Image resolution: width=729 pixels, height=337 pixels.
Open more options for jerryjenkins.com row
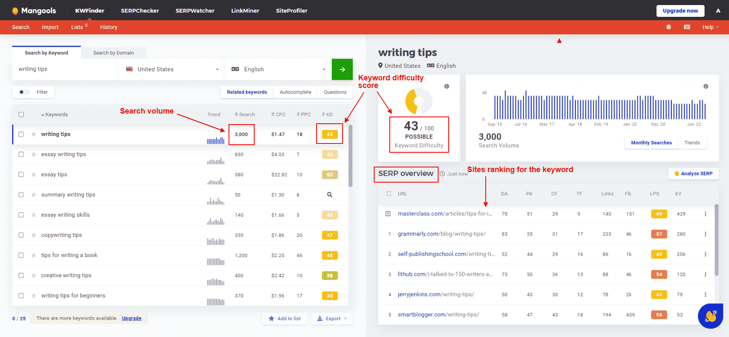coord(705,295)
